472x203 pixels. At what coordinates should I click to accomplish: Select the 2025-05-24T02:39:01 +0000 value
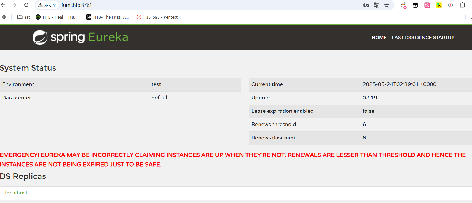(399, 84)
